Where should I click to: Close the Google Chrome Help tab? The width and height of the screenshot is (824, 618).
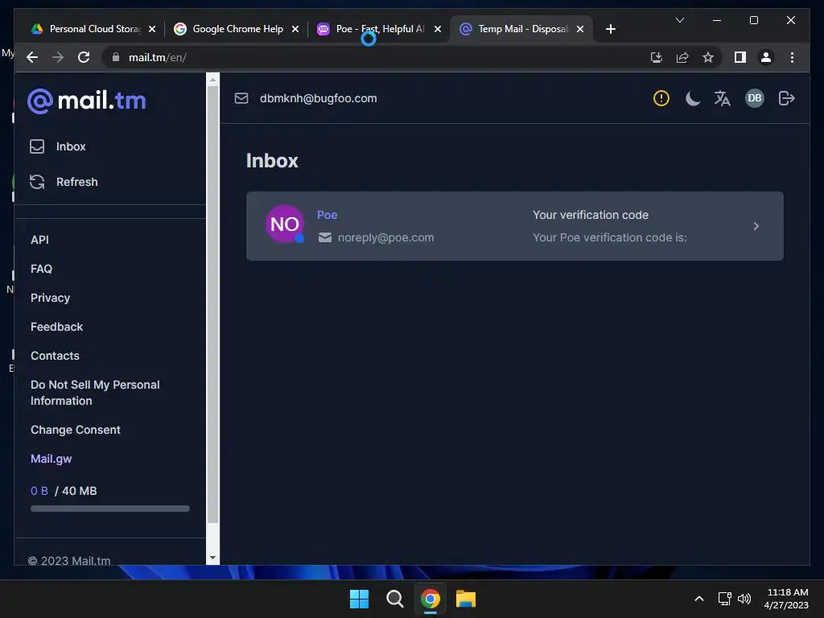(x=295, y=29)
